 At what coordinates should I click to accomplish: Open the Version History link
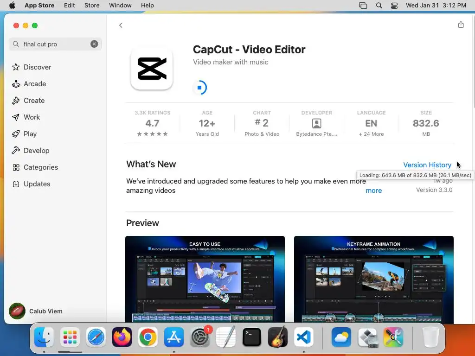click(x=427, y=165)
